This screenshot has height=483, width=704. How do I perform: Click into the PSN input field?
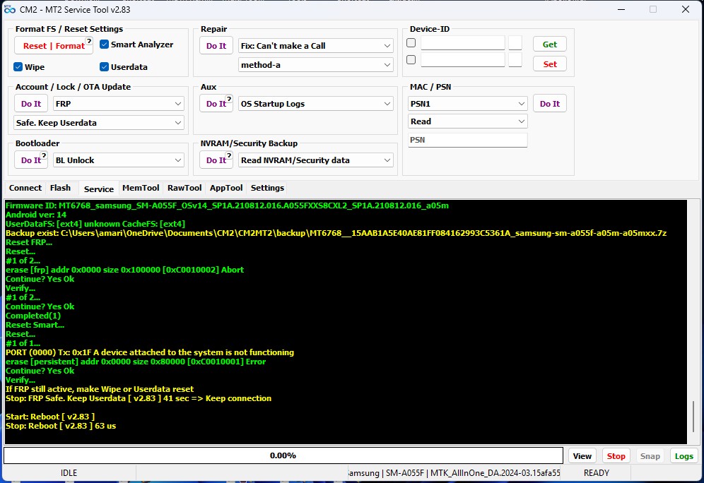(468, 141)
